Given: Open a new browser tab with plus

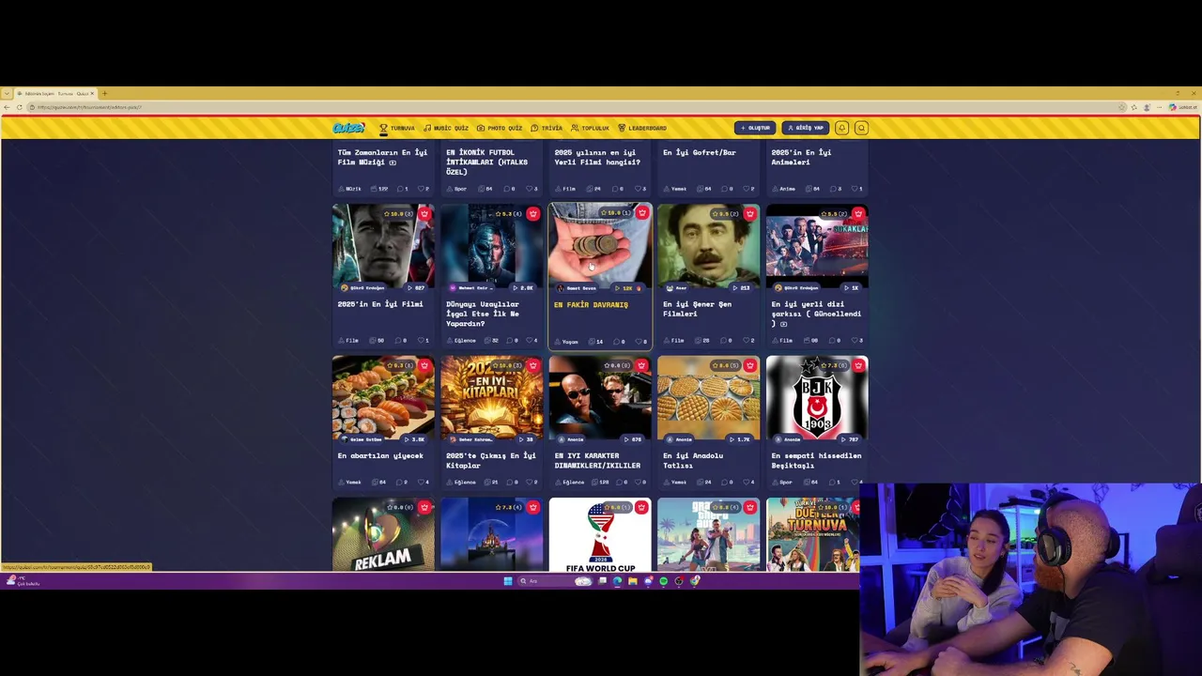Looking at the screenshot, I should [104, 93].
